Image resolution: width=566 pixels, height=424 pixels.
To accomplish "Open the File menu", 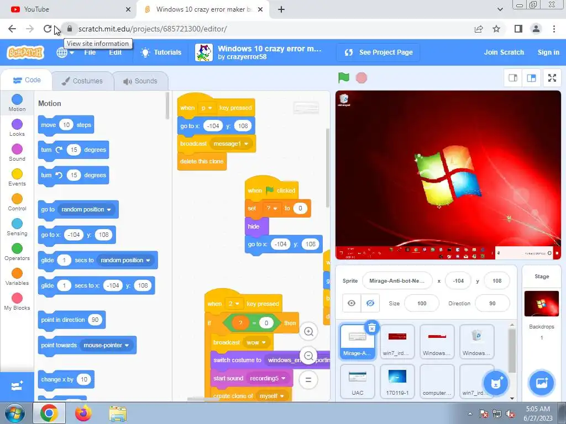I will (x=90, y=52).
